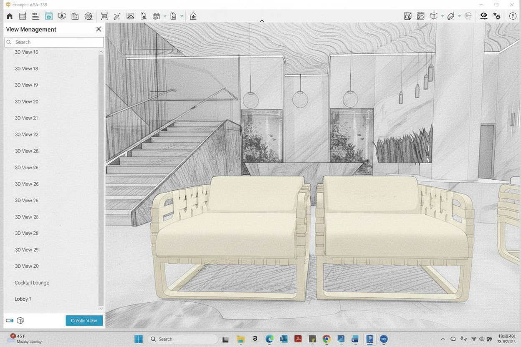Expand the dropdown arrow beside the cube icon
The width and height of the screenshot is (521, 347).
pyautogui.click(x=442, y=16)
